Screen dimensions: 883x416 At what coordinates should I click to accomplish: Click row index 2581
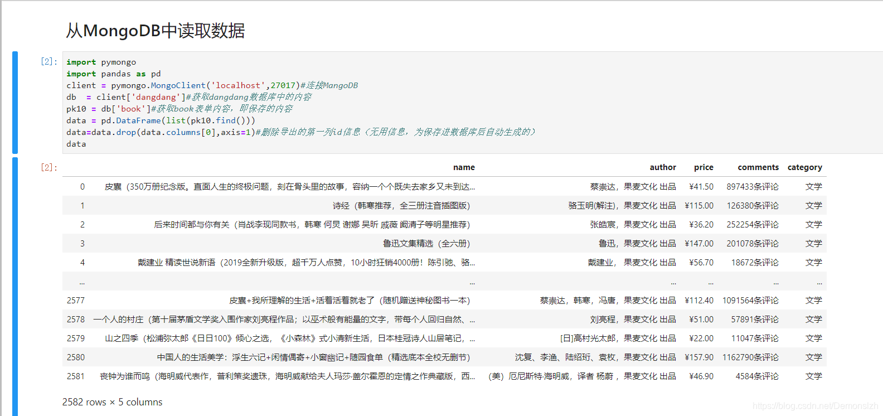point(76,376)
